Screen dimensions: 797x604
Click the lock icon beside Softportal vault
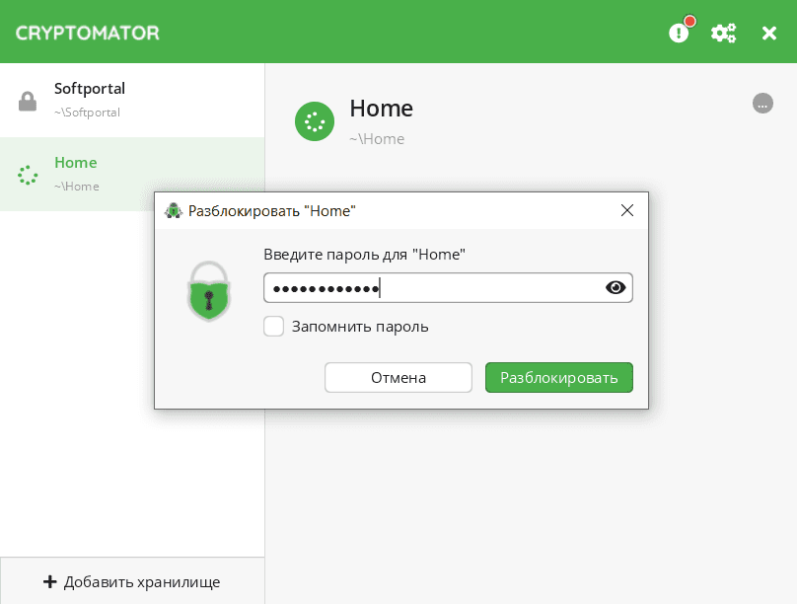point(28,101)
